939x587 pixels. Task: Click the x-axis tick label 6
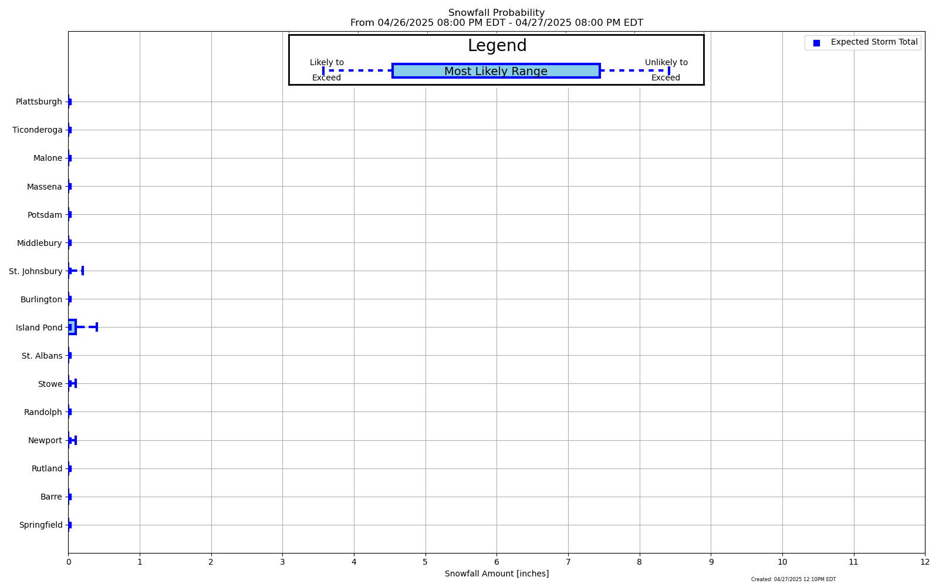point(496,562)
